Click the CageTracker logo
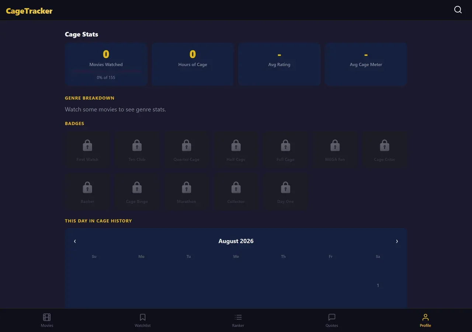472x332 pixels. coord(29,11)
